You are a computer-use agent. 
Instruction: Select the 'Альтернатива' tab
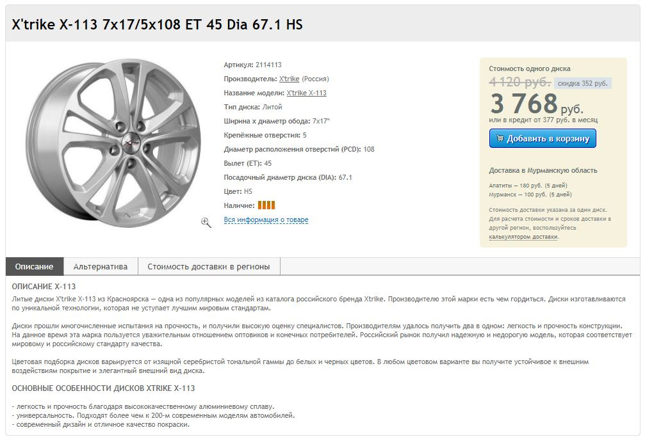click(x=101, y=266)
